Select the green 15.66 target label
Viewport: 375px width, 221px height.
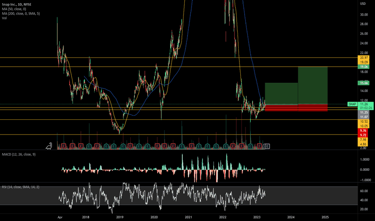[364, 83]
